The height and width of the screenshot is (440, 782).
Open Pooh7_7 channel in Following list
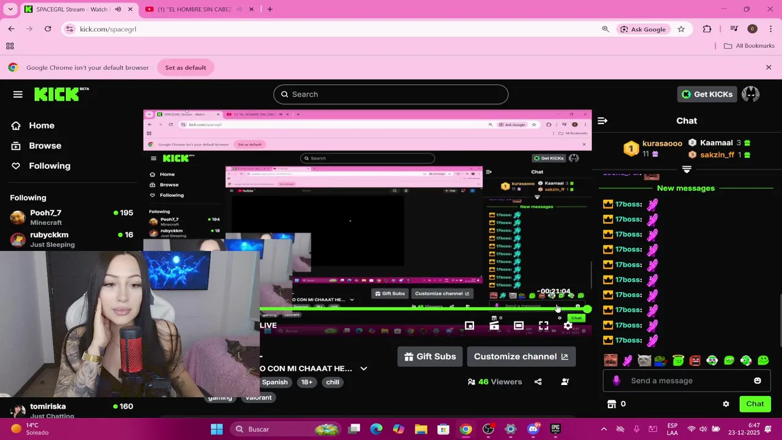click(x=71, y=217)
